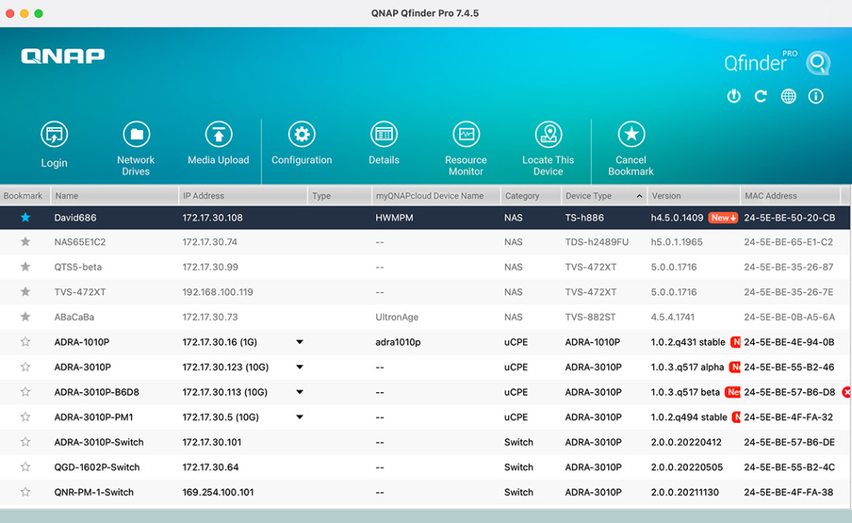The image size is (852, 523).
Task: Click version 2.0.0.20220412
Action: 686,442
